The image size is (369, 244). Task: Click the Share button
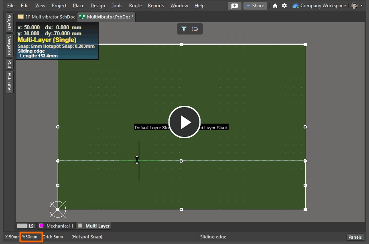(255, 6)
